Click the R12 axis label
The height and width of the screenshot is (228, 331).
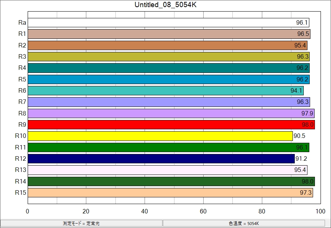click(x=21, y=158)
